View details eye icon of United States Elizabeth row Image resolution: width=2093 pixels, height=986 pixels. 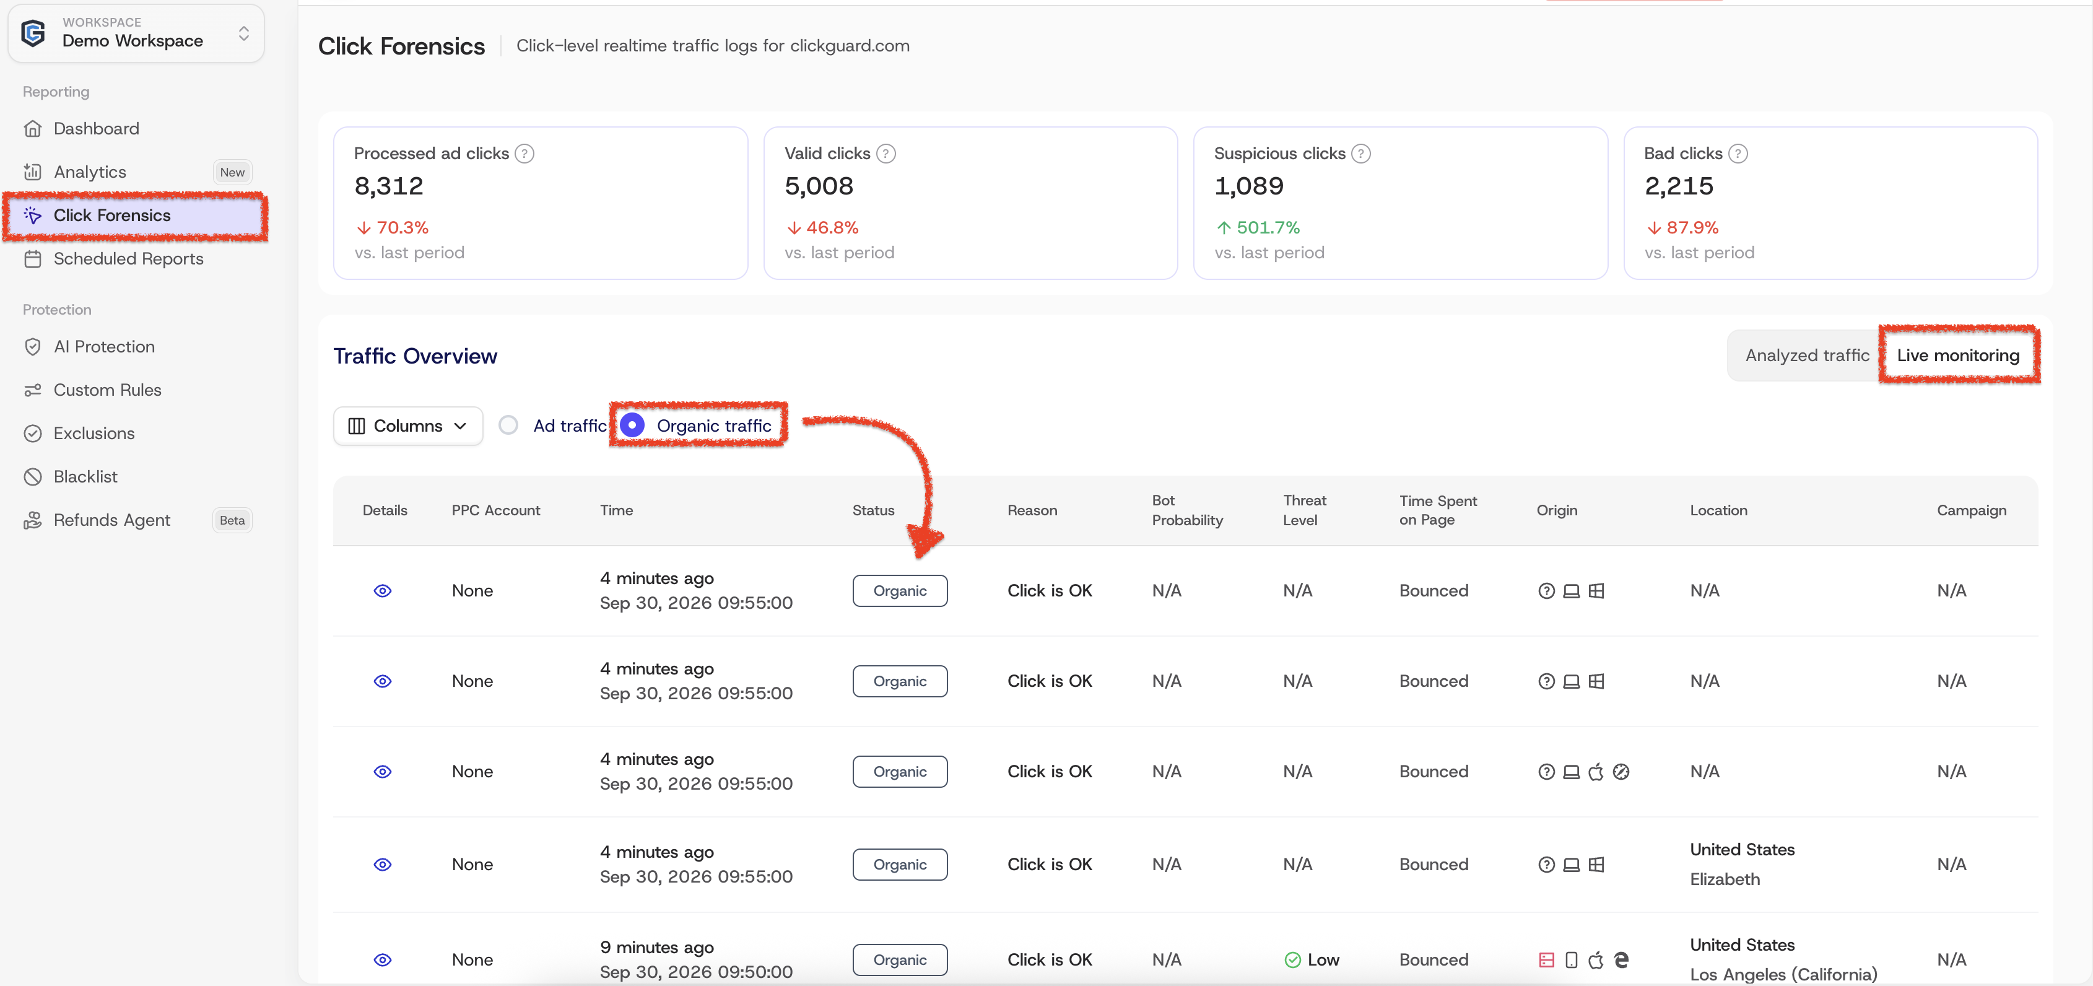point(383,865)
